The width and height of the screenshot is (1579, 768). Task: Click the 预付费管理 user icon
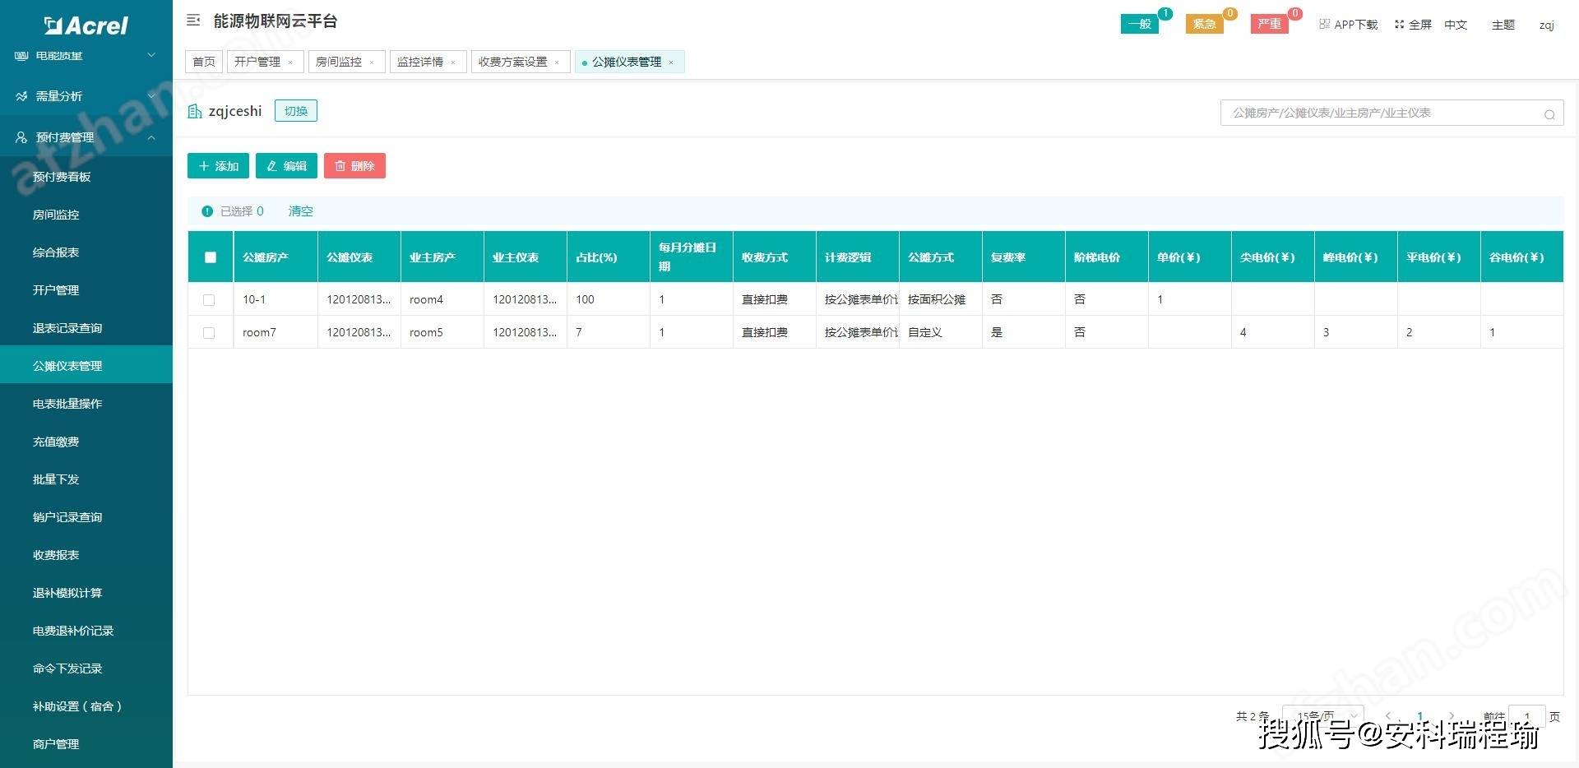[21, 137]
